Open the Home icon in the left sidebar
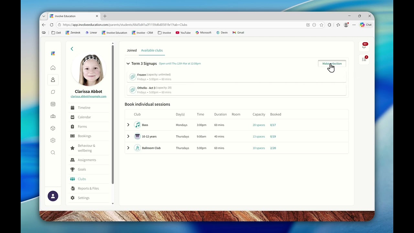The height and width of the screenshot is (233, 414). (x=53, y=68)
